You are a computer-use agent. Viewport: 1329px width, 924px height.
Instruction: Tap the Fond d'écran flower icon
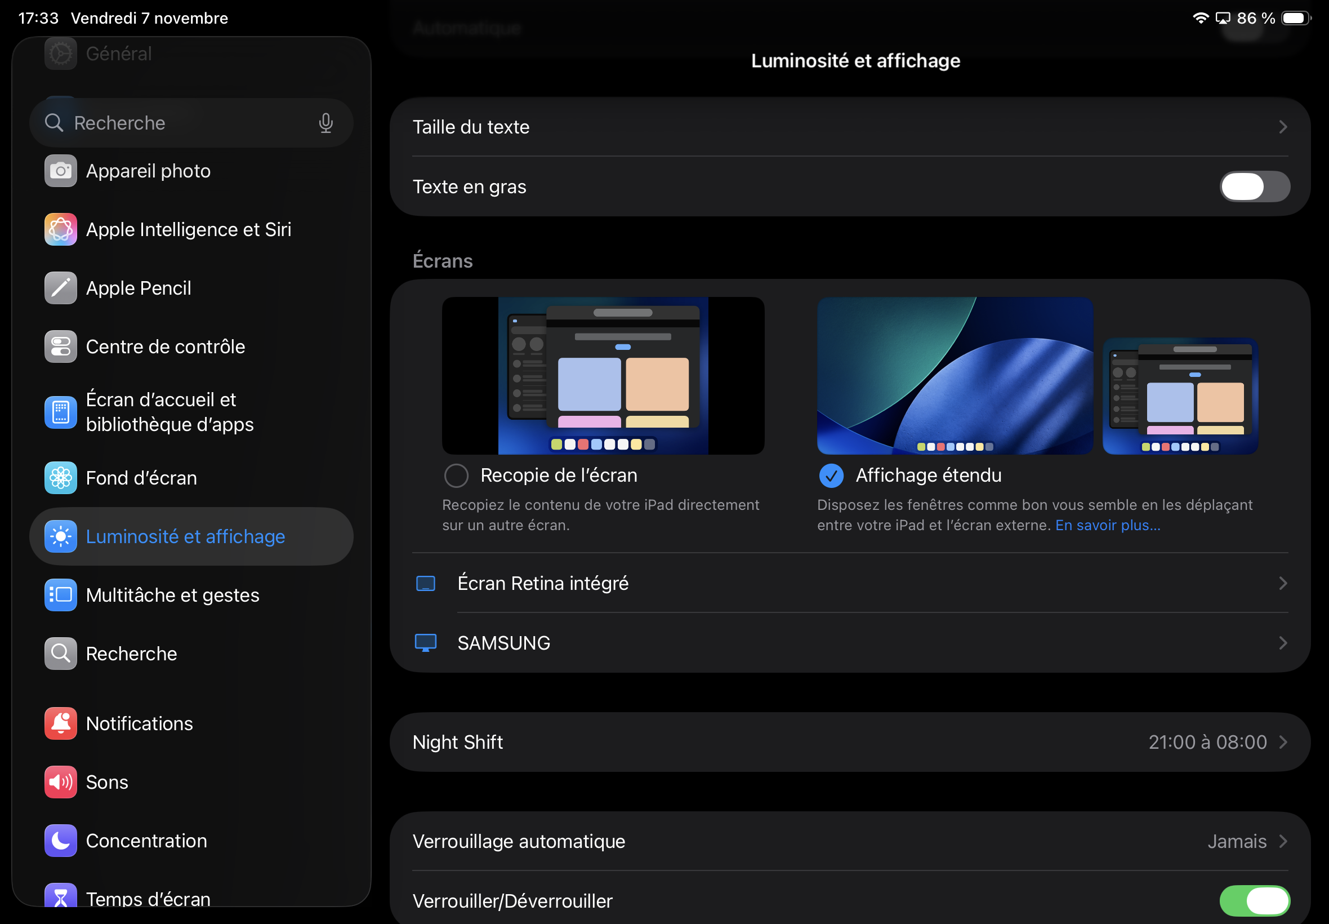pos(60,478)
